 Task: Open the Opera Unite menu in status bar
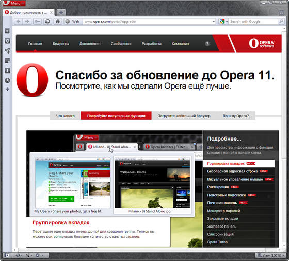[x=29, y=255]
